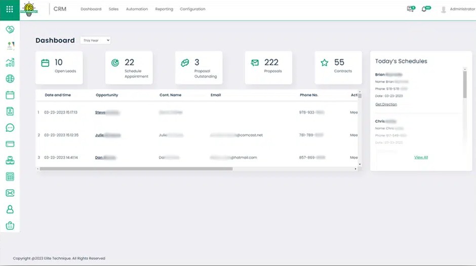Click the handshake icon in sidebar
476x266 pixels.
pyautogui.click(x=10, y=30)
